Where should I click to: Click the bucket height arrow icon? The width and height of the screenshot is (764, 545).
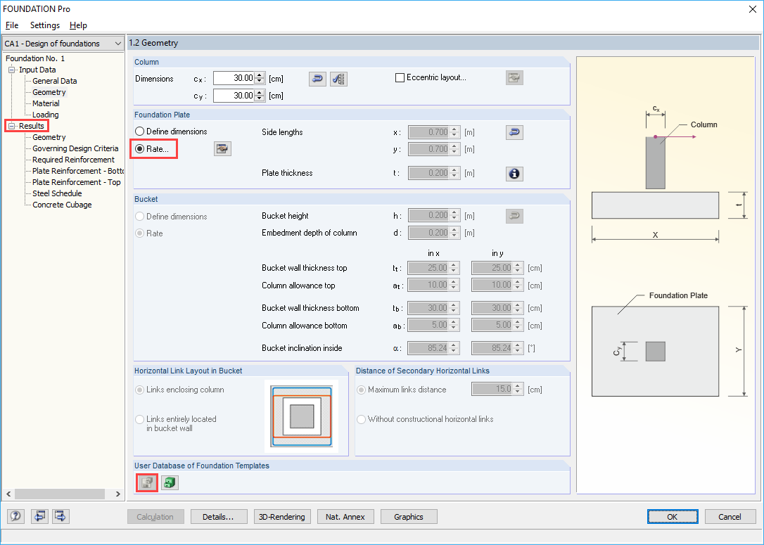pyautogui.click(x=514, y=216)
